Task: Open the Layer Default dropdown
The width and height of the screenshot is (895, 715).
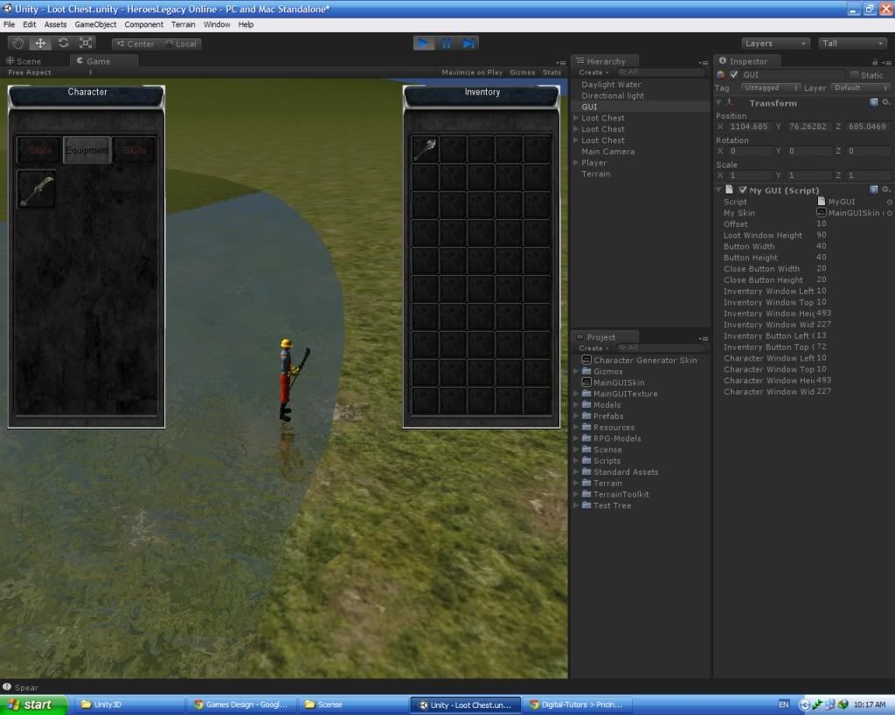Action: [x=860, y=88]
